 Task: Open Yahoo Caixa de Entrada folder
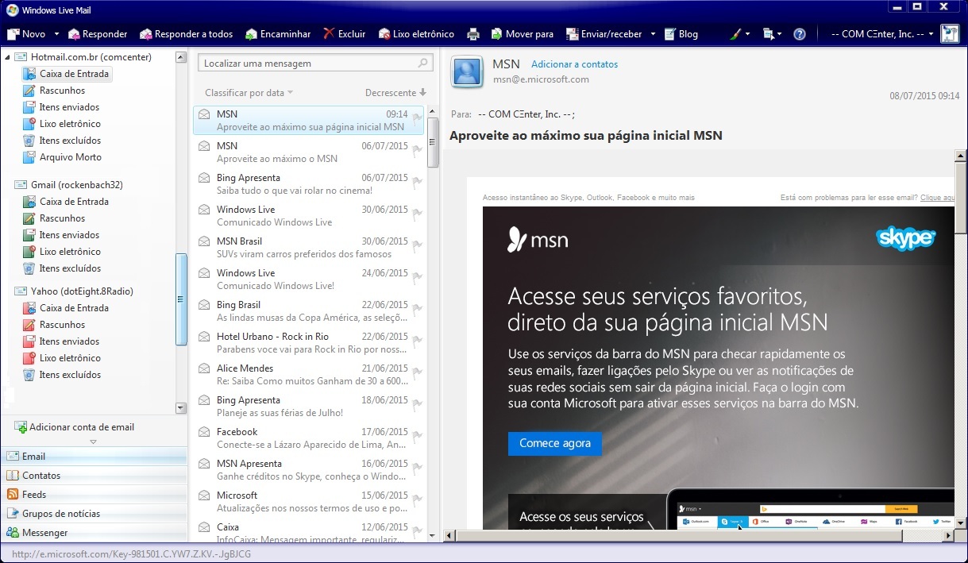[x=66, y=308]
